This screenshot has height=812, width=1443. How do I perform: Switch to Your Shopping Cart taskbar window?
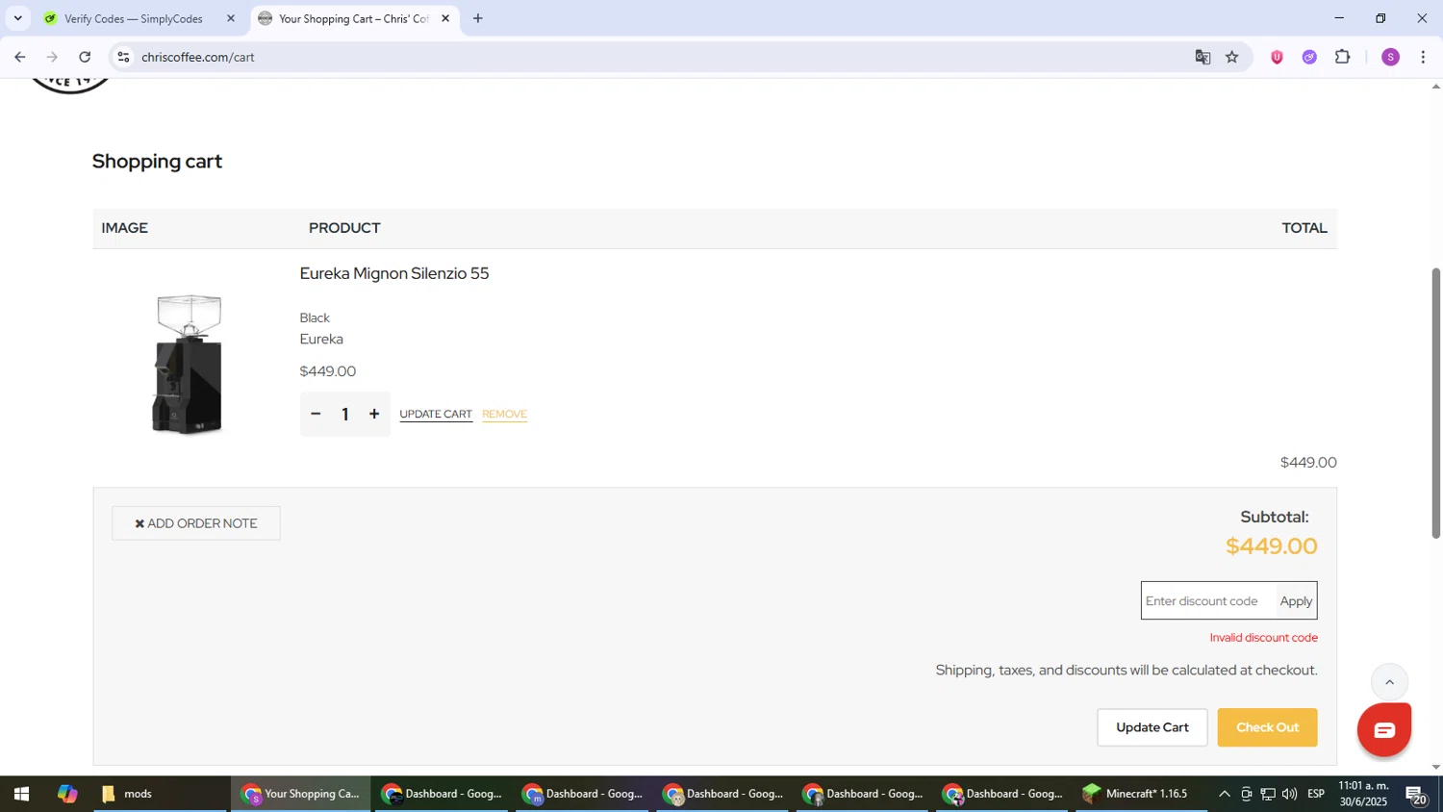pyautogui.click(x=300, y=794)
